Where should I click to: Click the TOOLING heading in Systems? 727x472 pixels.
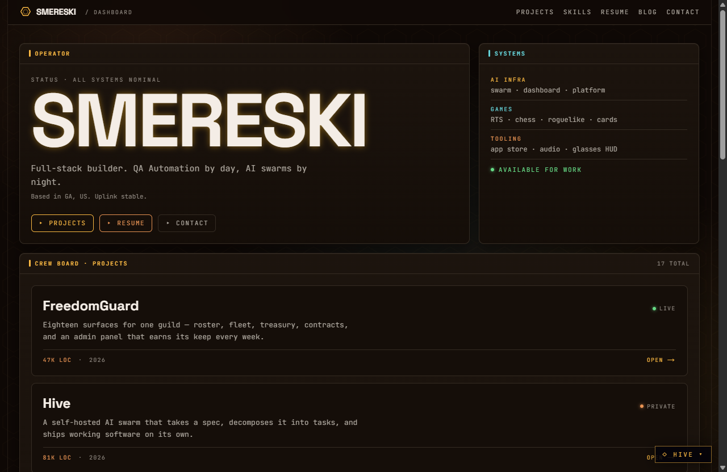pos(506,138)
